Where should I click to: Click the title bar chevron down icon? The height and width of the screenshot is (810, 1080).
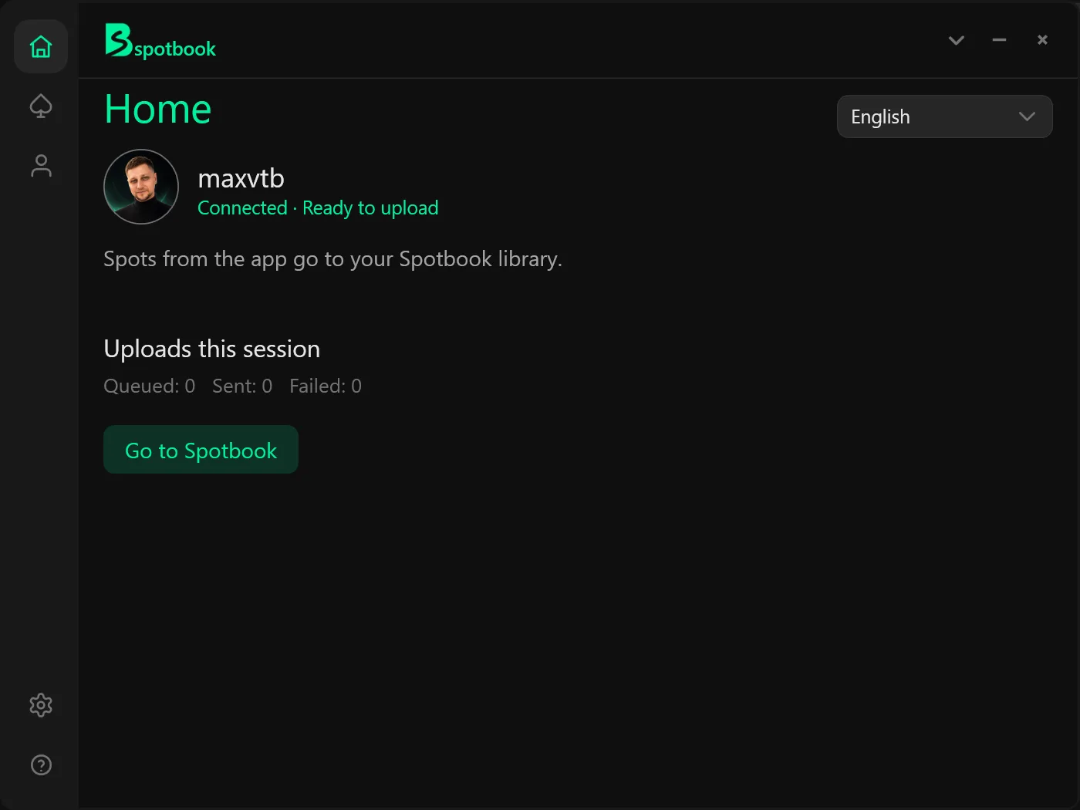click(x=956, y=40)
